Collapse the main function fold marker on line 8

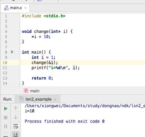tap(20, 53)
